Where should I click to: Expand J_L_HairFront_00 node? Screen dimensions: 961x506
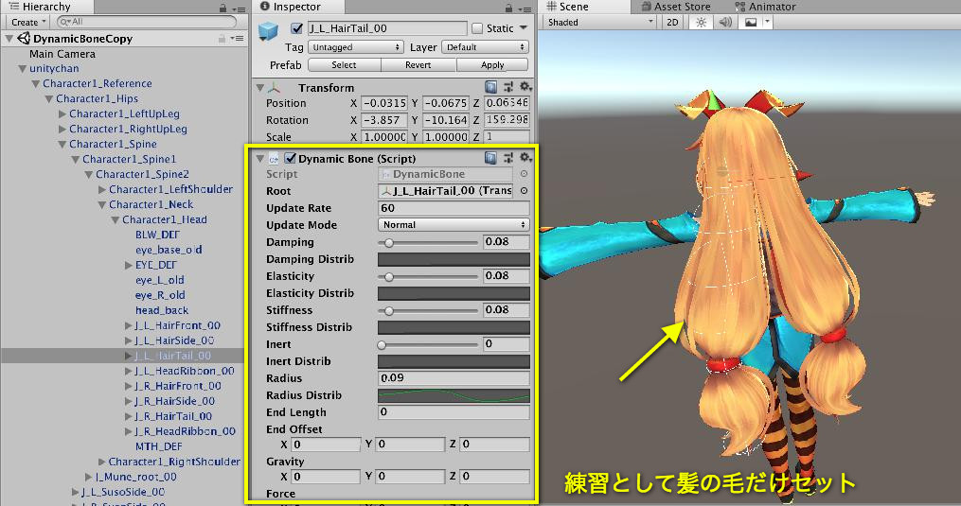coord(128,326)
